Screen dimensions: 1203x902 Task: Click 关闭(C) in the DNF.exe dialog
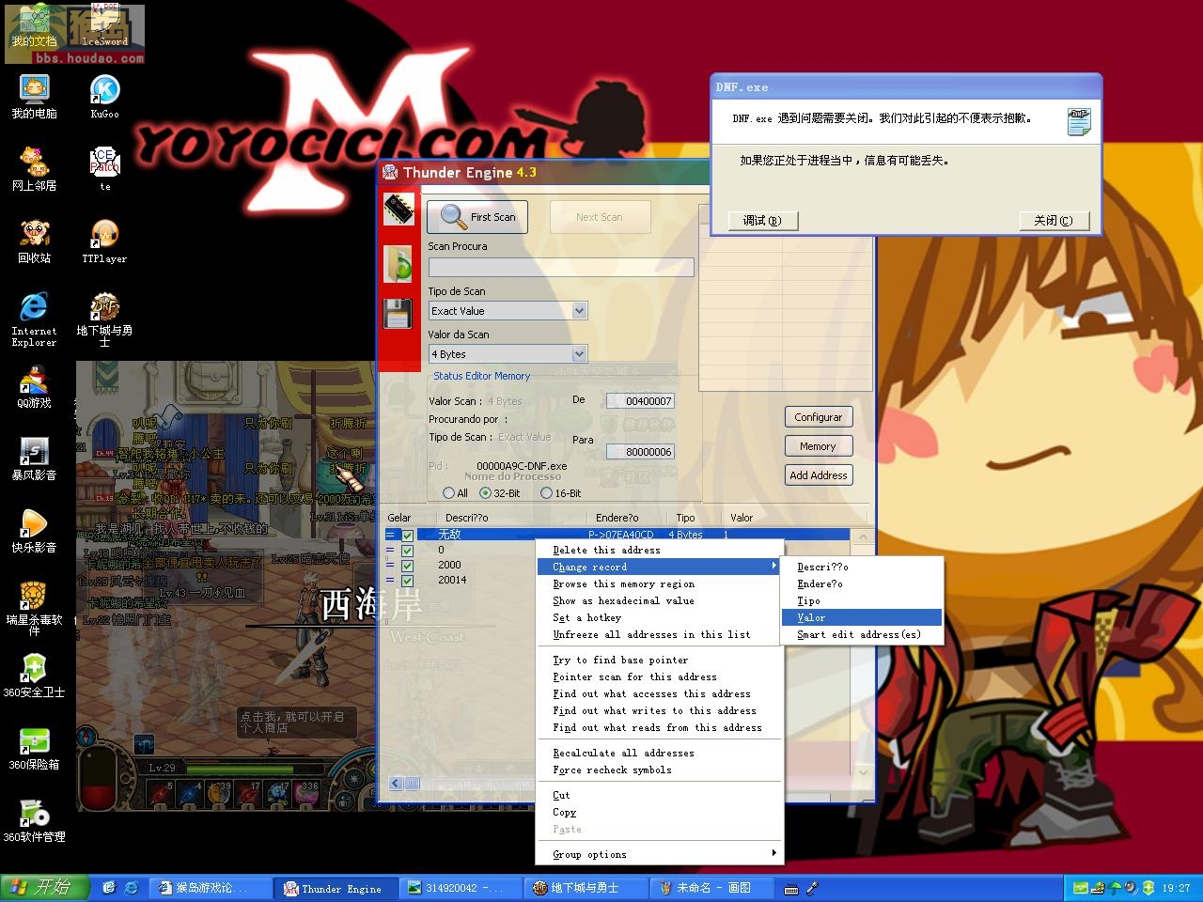(x=1054, y=220)
